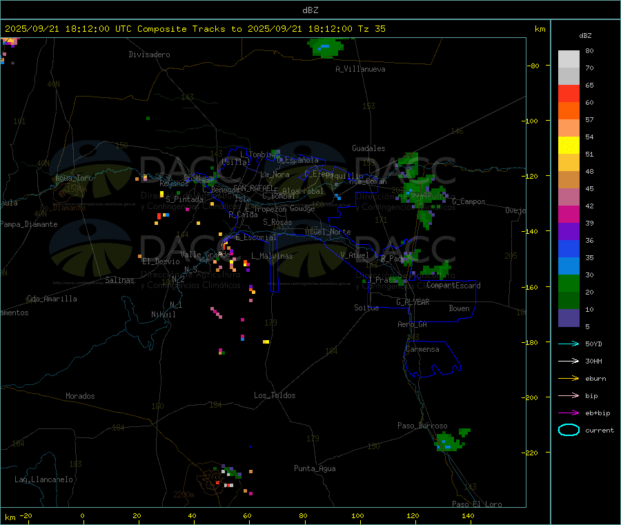Click the Valle_Grande map label
Screen dimensions: 621x525
point(205,255)
